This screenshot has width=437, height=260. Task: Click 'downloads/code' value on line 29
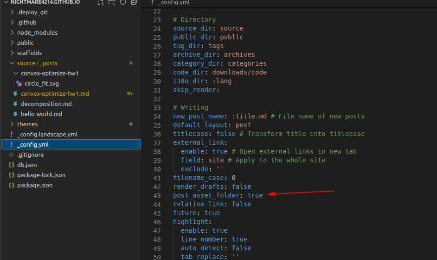(239, 72)
